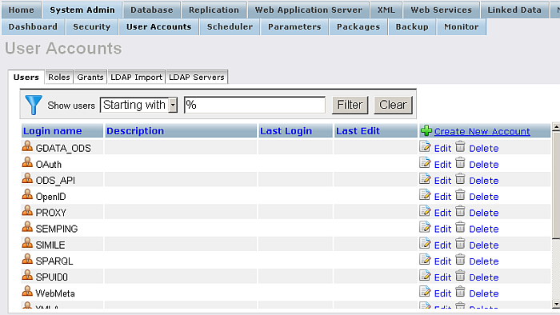Click the Delete link for OpenID
This screenshot has width=560, height=315.
point(484,197)
